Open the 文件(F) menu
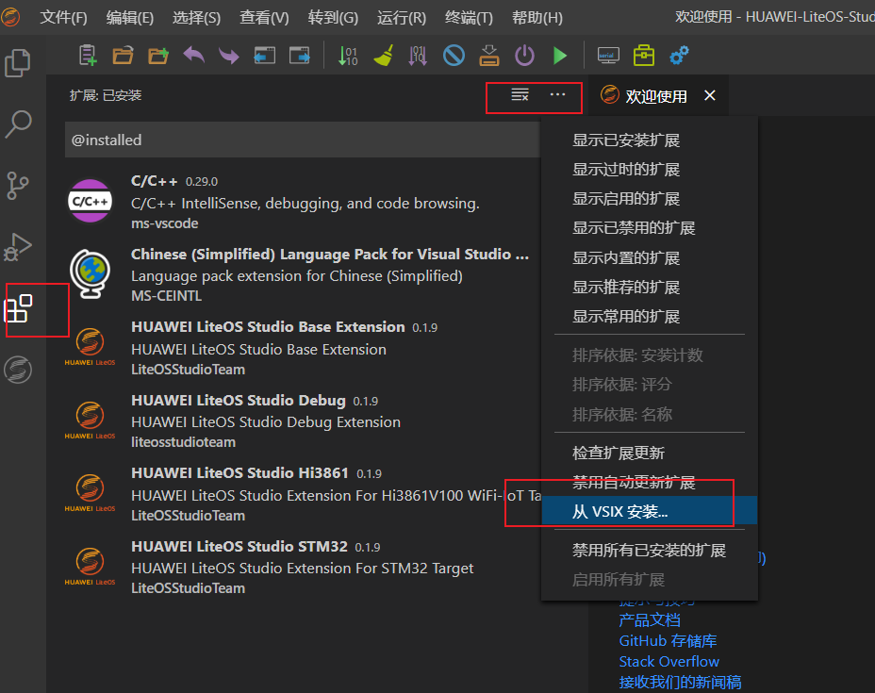 (63, 18)
